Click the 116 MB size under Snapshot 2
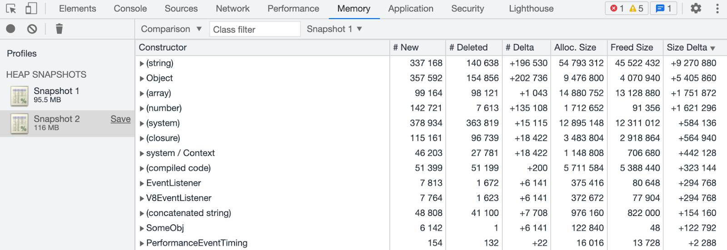The height and width of the screenshot is (250, 727). point(46,128)
